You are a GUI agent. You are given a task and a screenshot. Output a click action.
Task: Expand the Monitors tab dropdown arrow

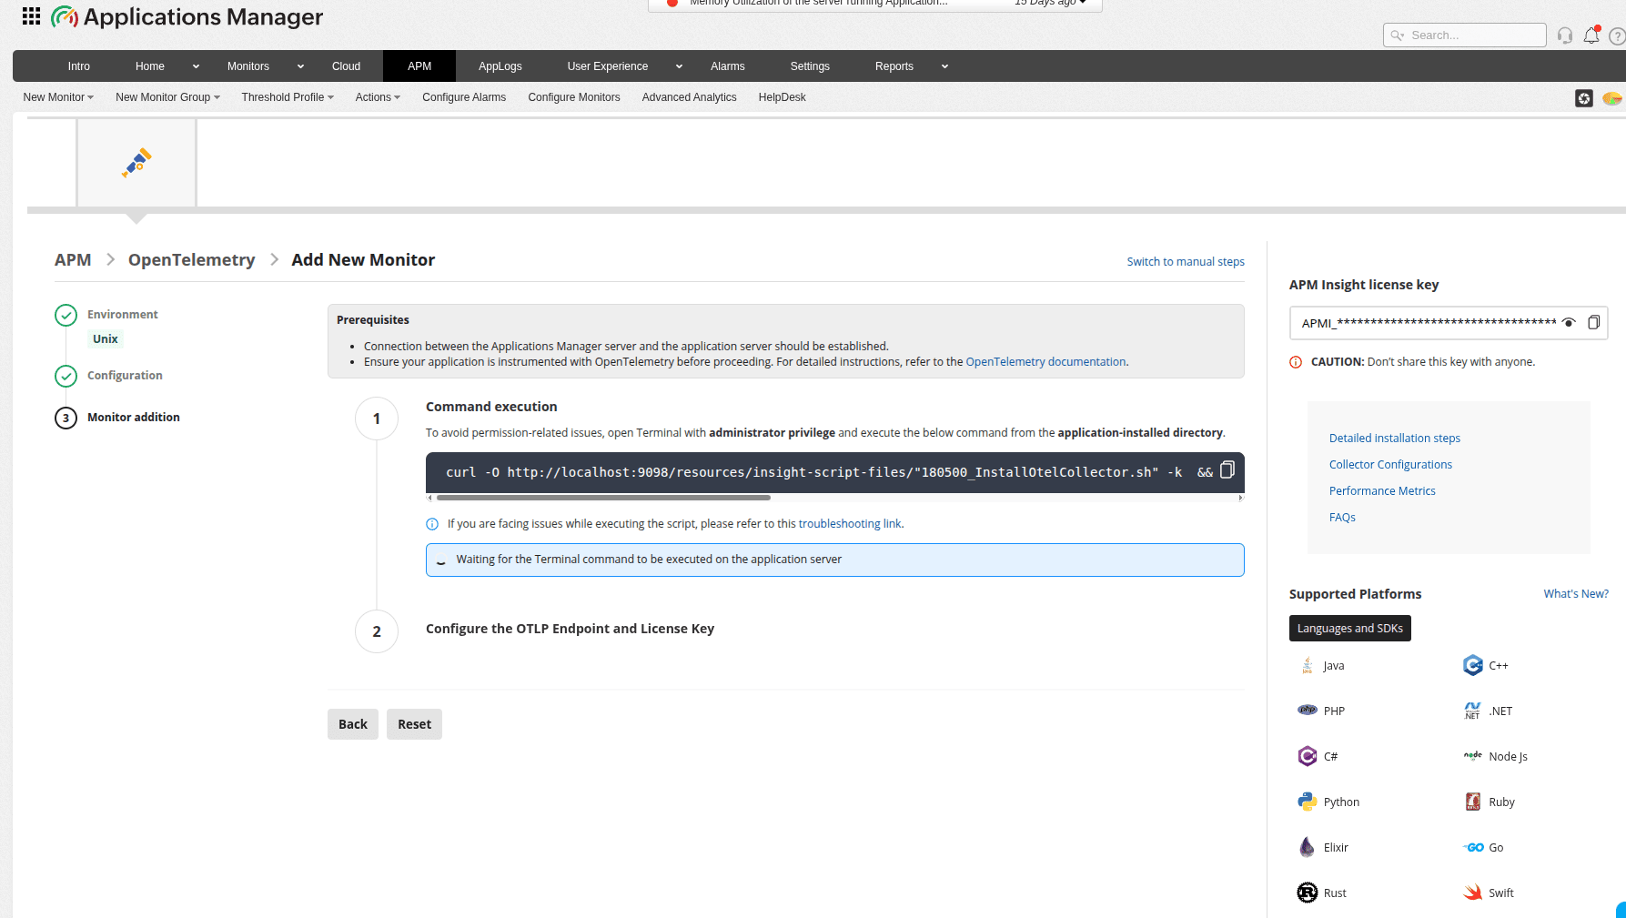pos(300,66)
